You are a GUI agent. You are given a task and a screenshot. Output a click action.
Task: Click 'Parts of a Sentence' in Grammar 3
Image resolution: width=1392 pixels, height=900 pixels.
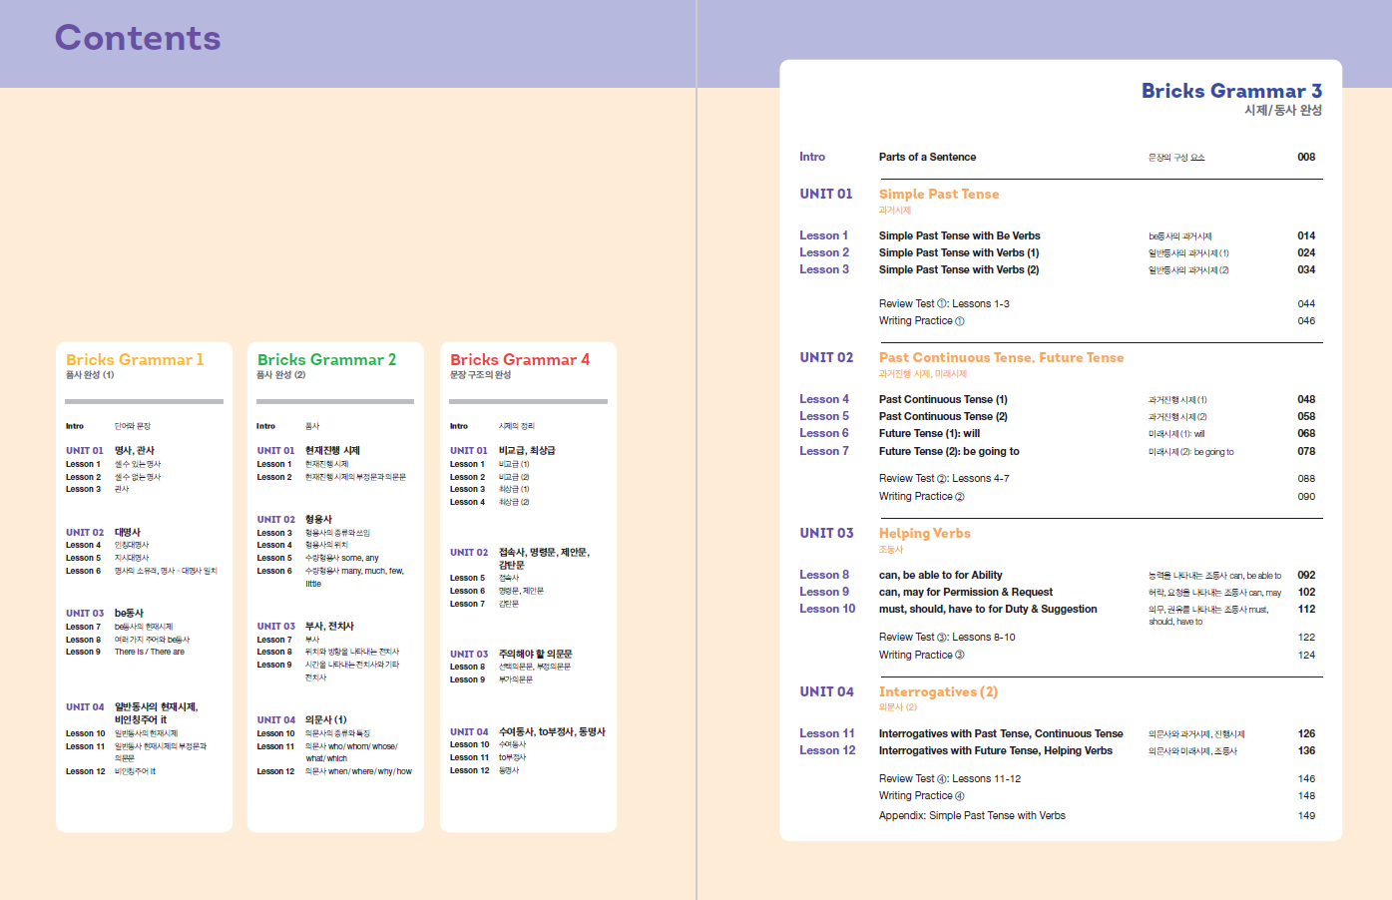pyautogui.click(x=927, y=157)
